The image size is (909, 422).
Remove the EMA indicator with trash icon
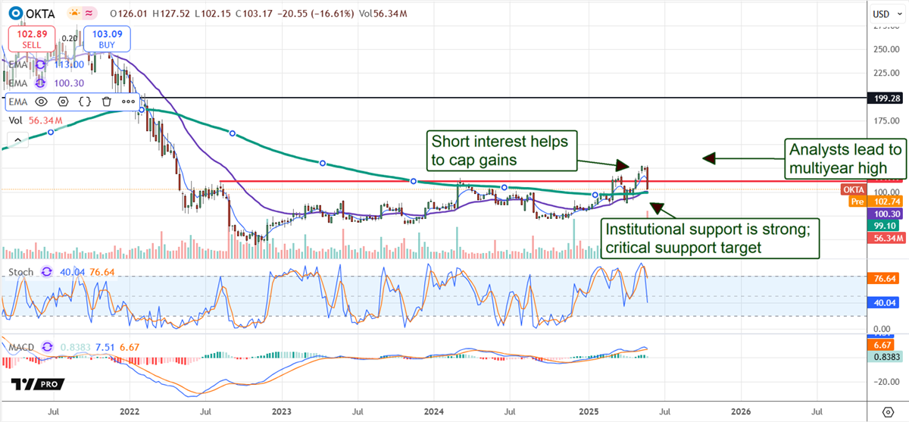coord(107,101)
